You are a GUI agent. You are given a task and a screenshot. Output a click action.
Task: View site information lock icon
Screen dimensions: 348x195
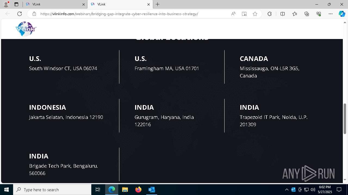point(34,14)
